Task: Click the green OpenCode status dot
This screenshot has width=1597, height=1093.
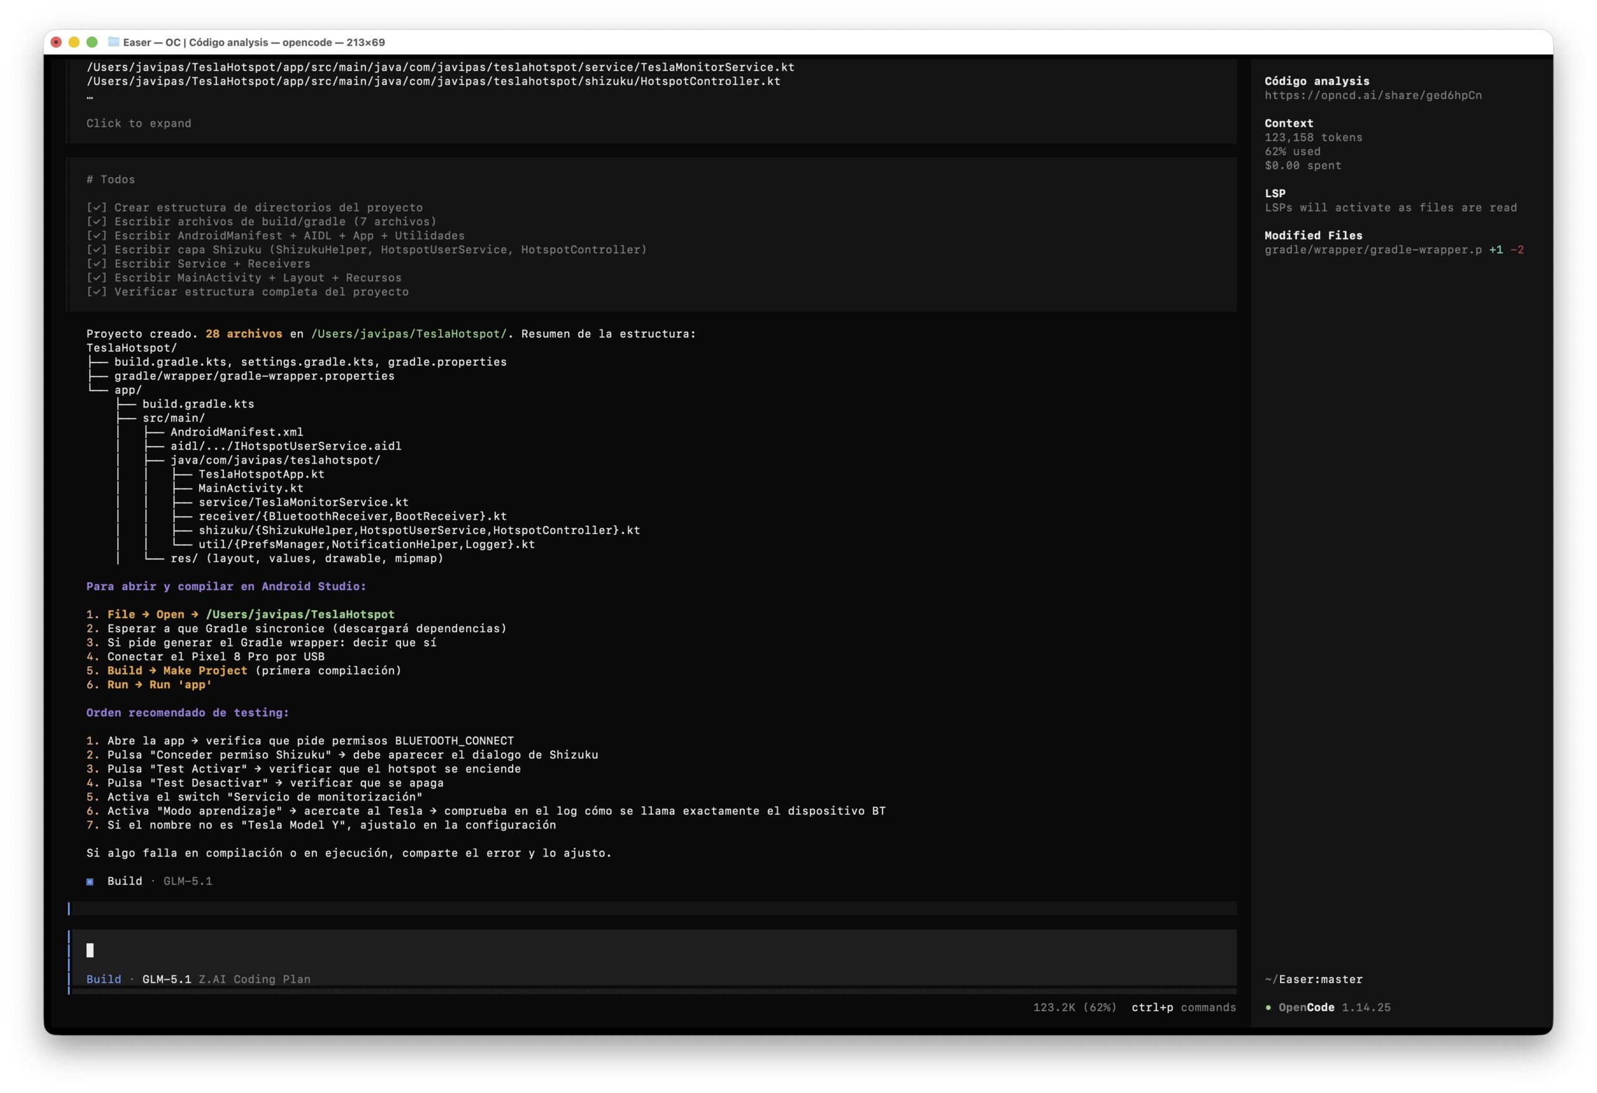Action: [x=1268, y=1007]
